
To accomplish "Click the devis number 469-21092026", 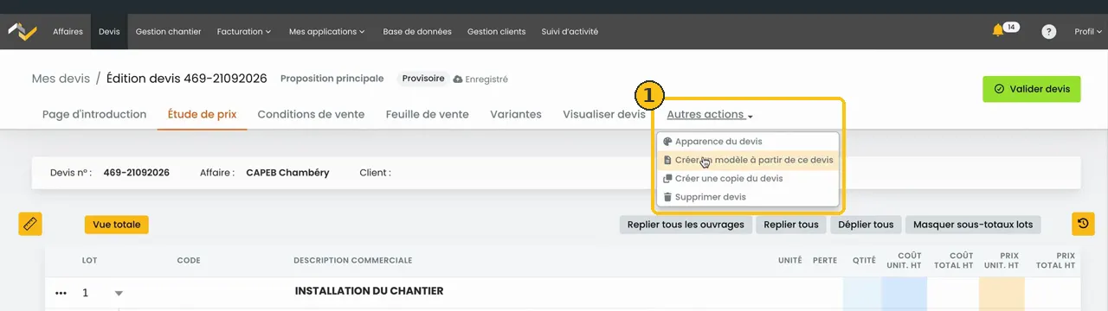I will (x=136, y=173).
